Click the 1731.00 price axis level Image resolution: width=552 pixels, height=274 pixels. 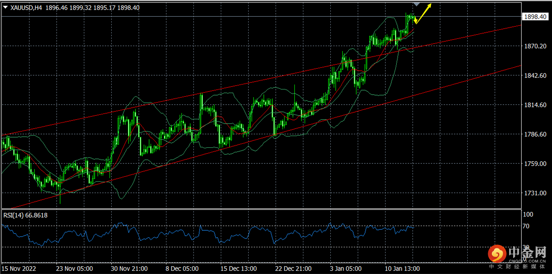(x=535, y=193)
